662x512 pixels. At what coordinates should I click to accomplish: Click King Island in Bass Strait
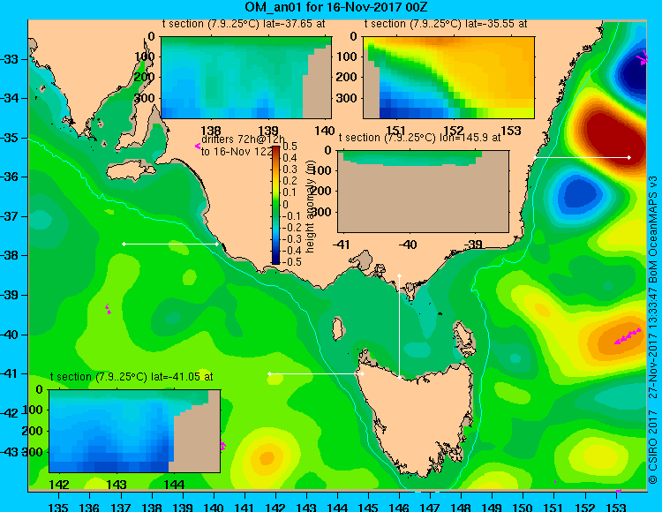click(337, 328)
